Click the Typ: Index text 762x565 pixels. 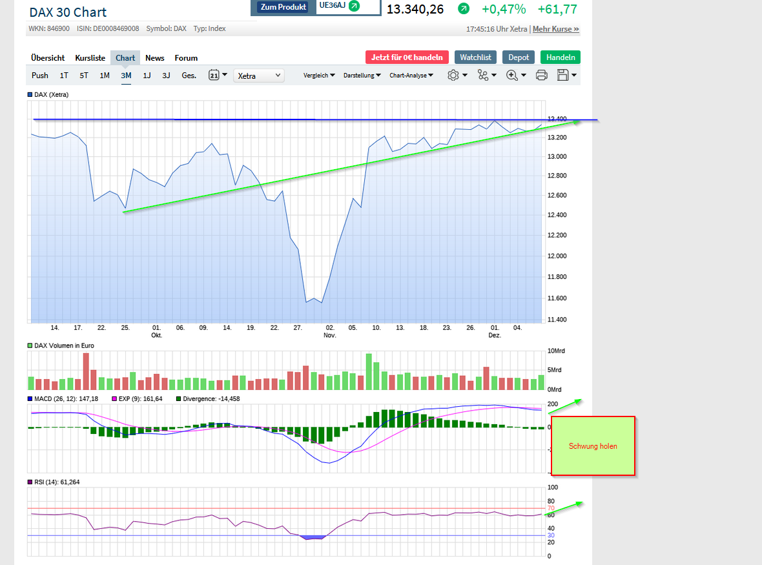[x=209, y=28]
